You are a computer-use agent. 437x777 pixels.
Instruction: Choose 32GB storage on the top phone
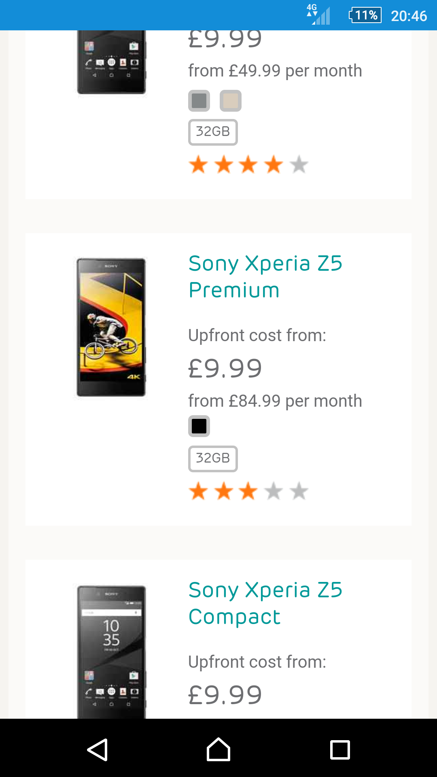(x=213, y=132)
